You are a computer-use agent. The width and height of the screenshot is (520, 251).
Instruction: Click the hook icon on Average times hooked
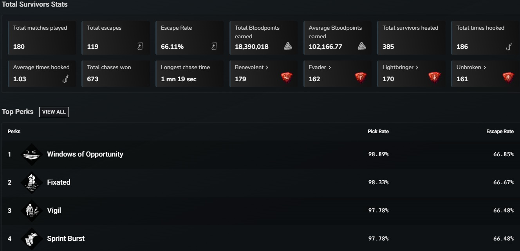click(x=66, y=79)
